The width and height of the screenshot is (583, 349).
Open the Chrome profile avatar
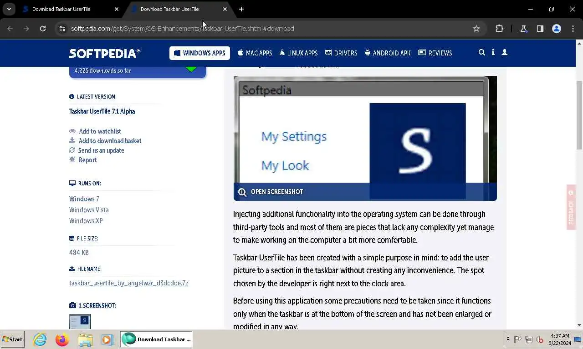(556, 28)
